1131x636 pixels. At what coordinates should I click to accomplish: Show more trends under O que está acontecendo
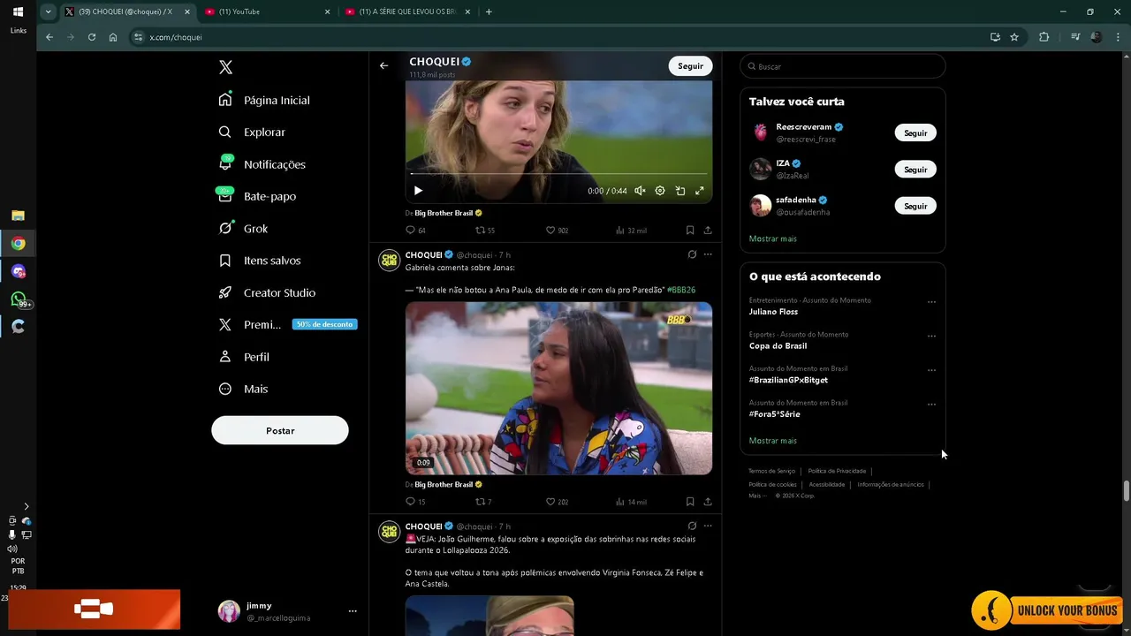coord(773,440)
